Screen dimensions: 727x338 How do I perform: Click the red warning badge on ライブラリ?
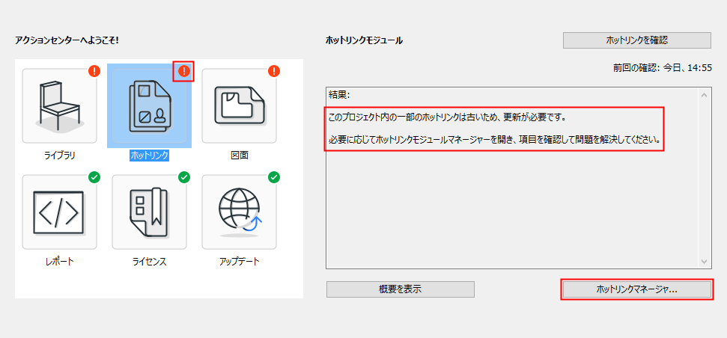click(94, 71)
